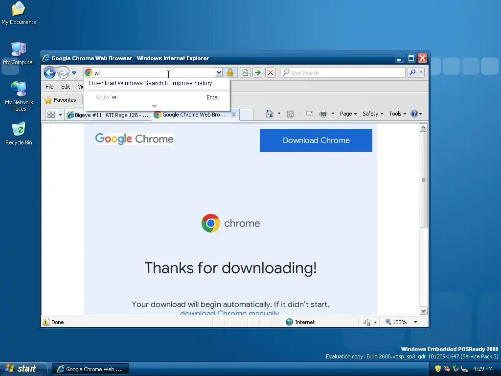Click the Help question mark icon

(414, 114)
